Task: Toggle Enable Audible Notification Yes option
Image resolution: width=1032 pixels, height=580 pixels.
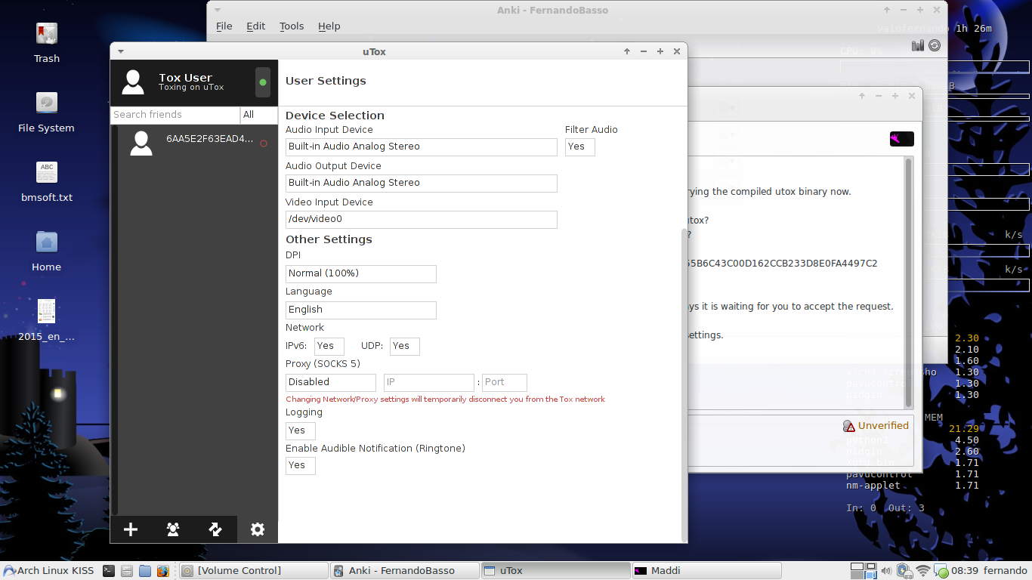Action: [301, 465]
